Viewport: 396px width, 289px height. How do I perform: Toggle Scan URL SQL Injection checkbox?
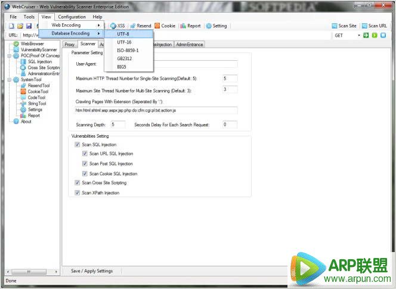click(85, 154)
